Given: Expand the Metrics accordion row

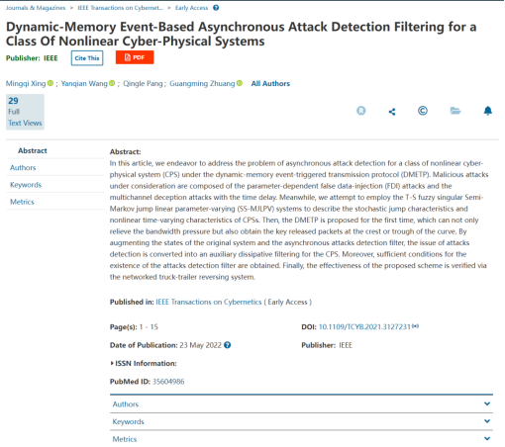Looking at the screenshot, I should pyautogui.click(x=301, y=439).
